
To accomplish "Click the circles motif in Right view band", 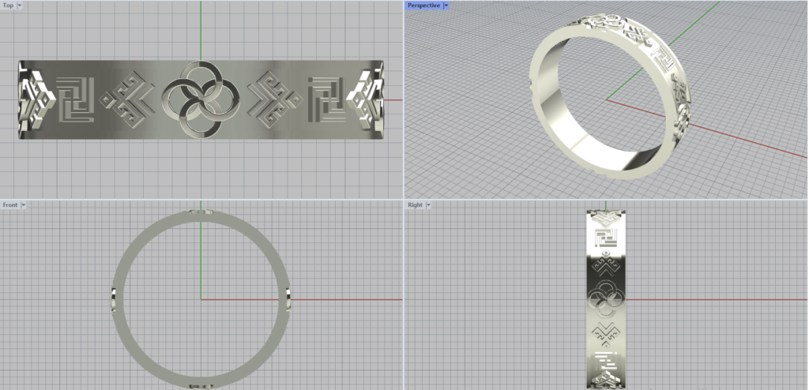I will 605,299.
